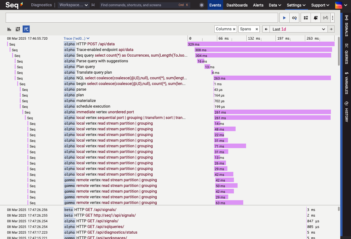Screen dimensions: 351x239
Task: Open the Support menu
Action: (x=320, y=5)
